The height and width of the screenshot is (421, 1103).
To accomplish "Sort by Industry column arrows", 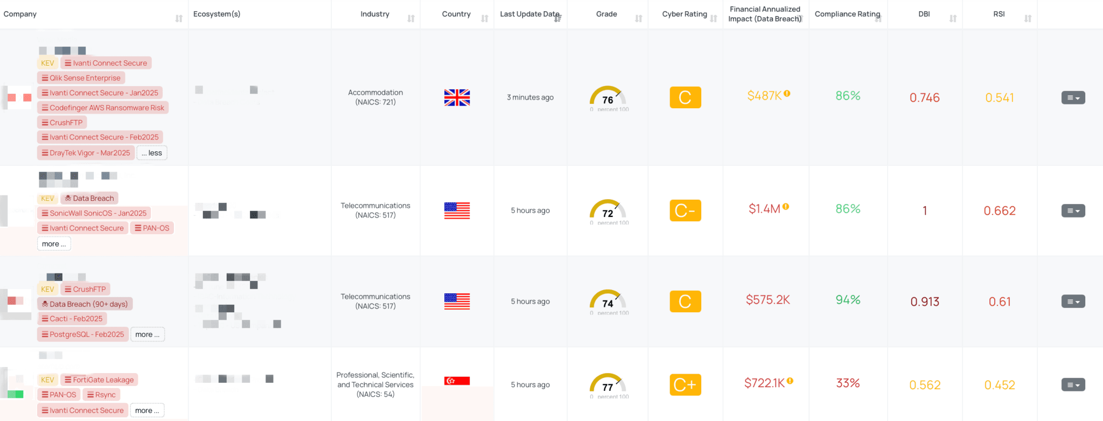I will [411, 19].
